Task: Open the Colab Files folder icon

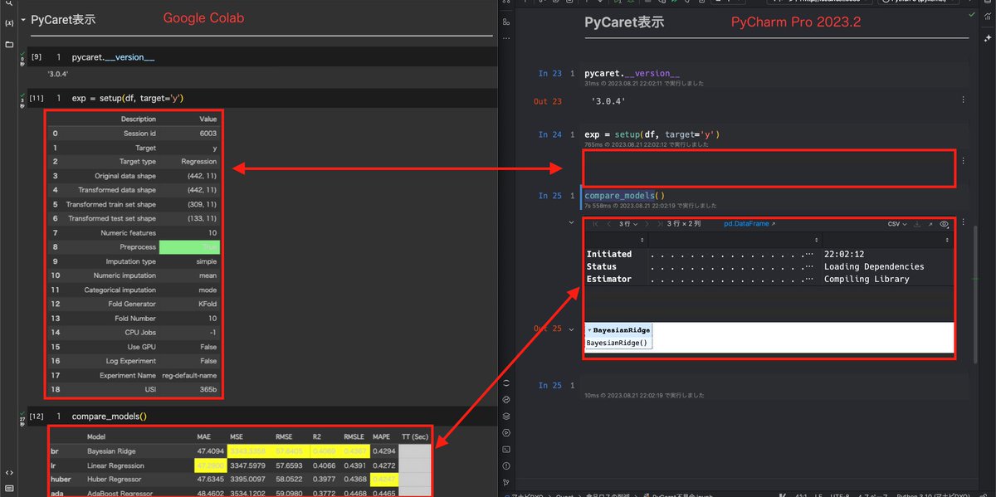Action: (x=9, y=44)
